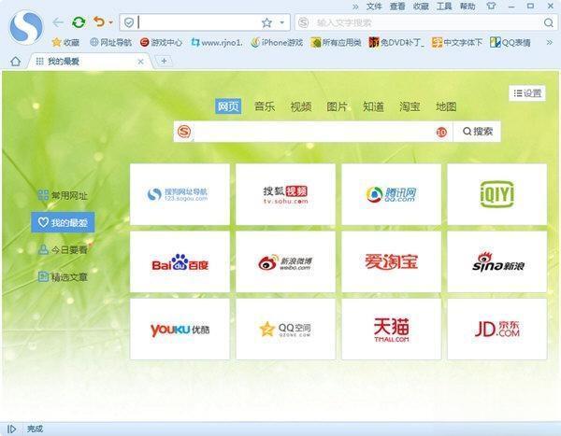Click the skin shirt icon
This screenshot has height=436, width=561.
click(x=491, y=7)
